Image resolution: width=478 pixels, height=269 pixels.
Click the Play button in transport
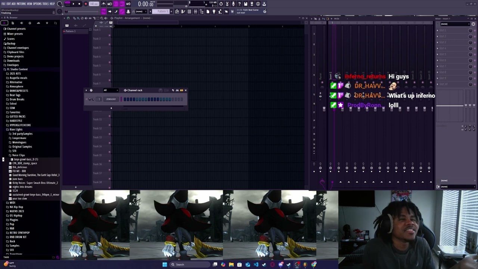[73, 4]
